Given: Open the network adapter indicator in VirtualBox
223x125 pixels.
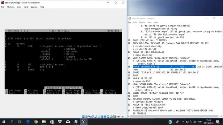Looking at the screenshot, I should (93, 117).
